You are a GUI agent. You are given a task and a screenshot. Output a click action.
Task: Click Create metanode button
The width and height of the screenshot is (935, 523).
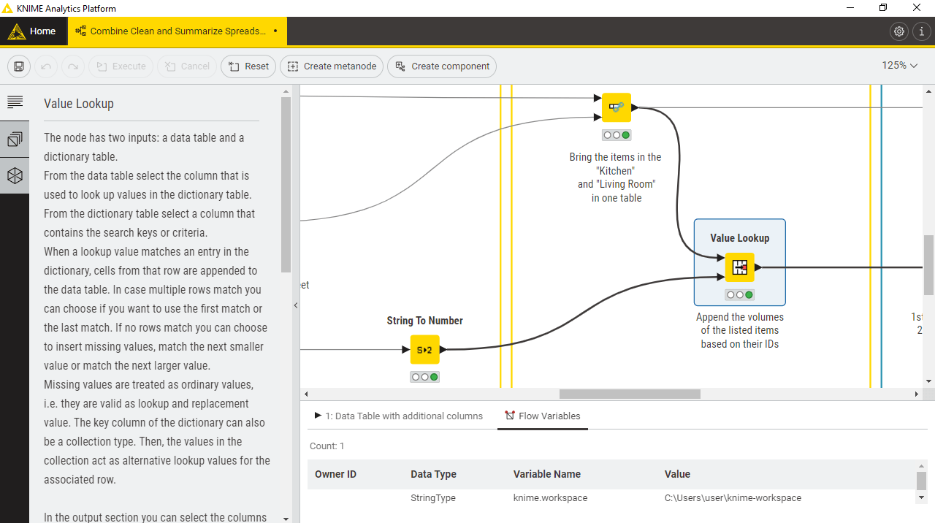pos(332,66)
